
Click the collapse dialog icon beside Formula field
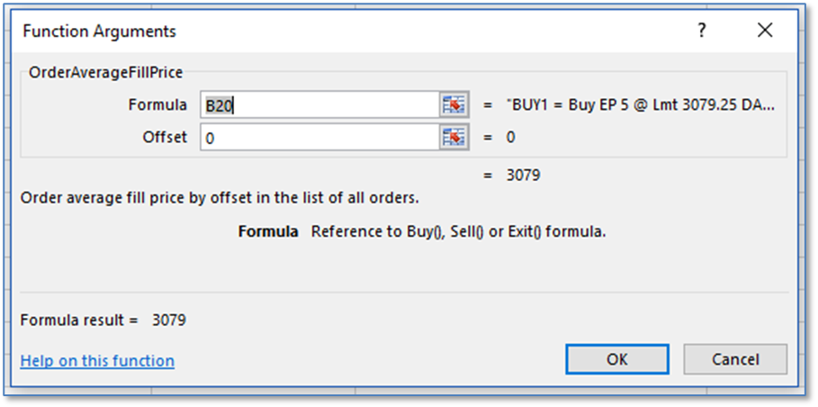(454, 104)
